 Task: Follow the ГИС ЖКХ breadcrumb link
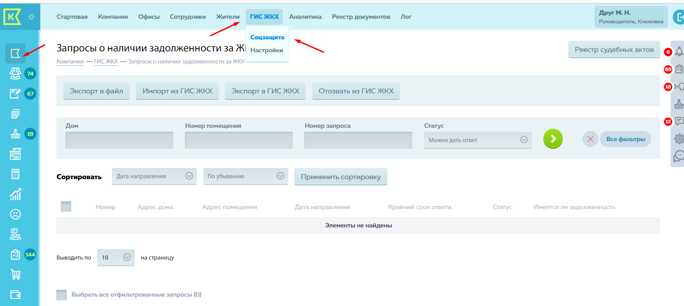tap(106, 62)
